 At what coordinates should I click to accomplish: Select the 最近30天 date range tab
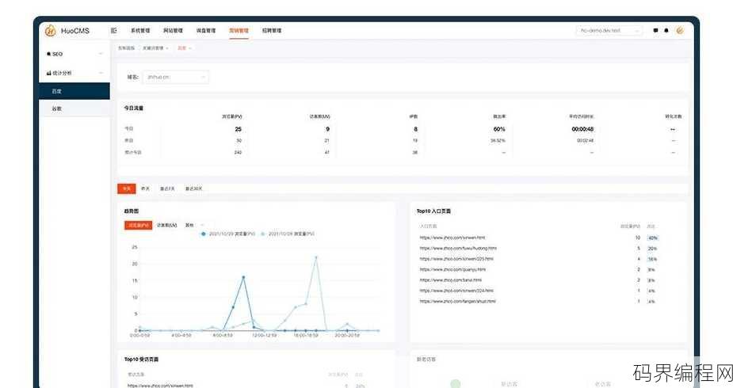tap(194, 188)
